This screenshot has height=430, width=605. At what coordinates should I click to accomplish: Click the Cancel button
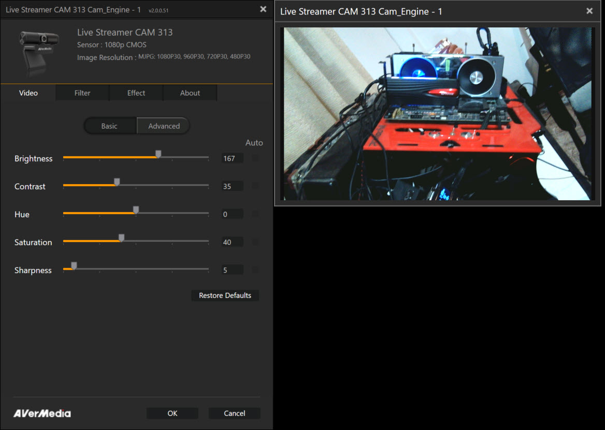click(234, 413)
